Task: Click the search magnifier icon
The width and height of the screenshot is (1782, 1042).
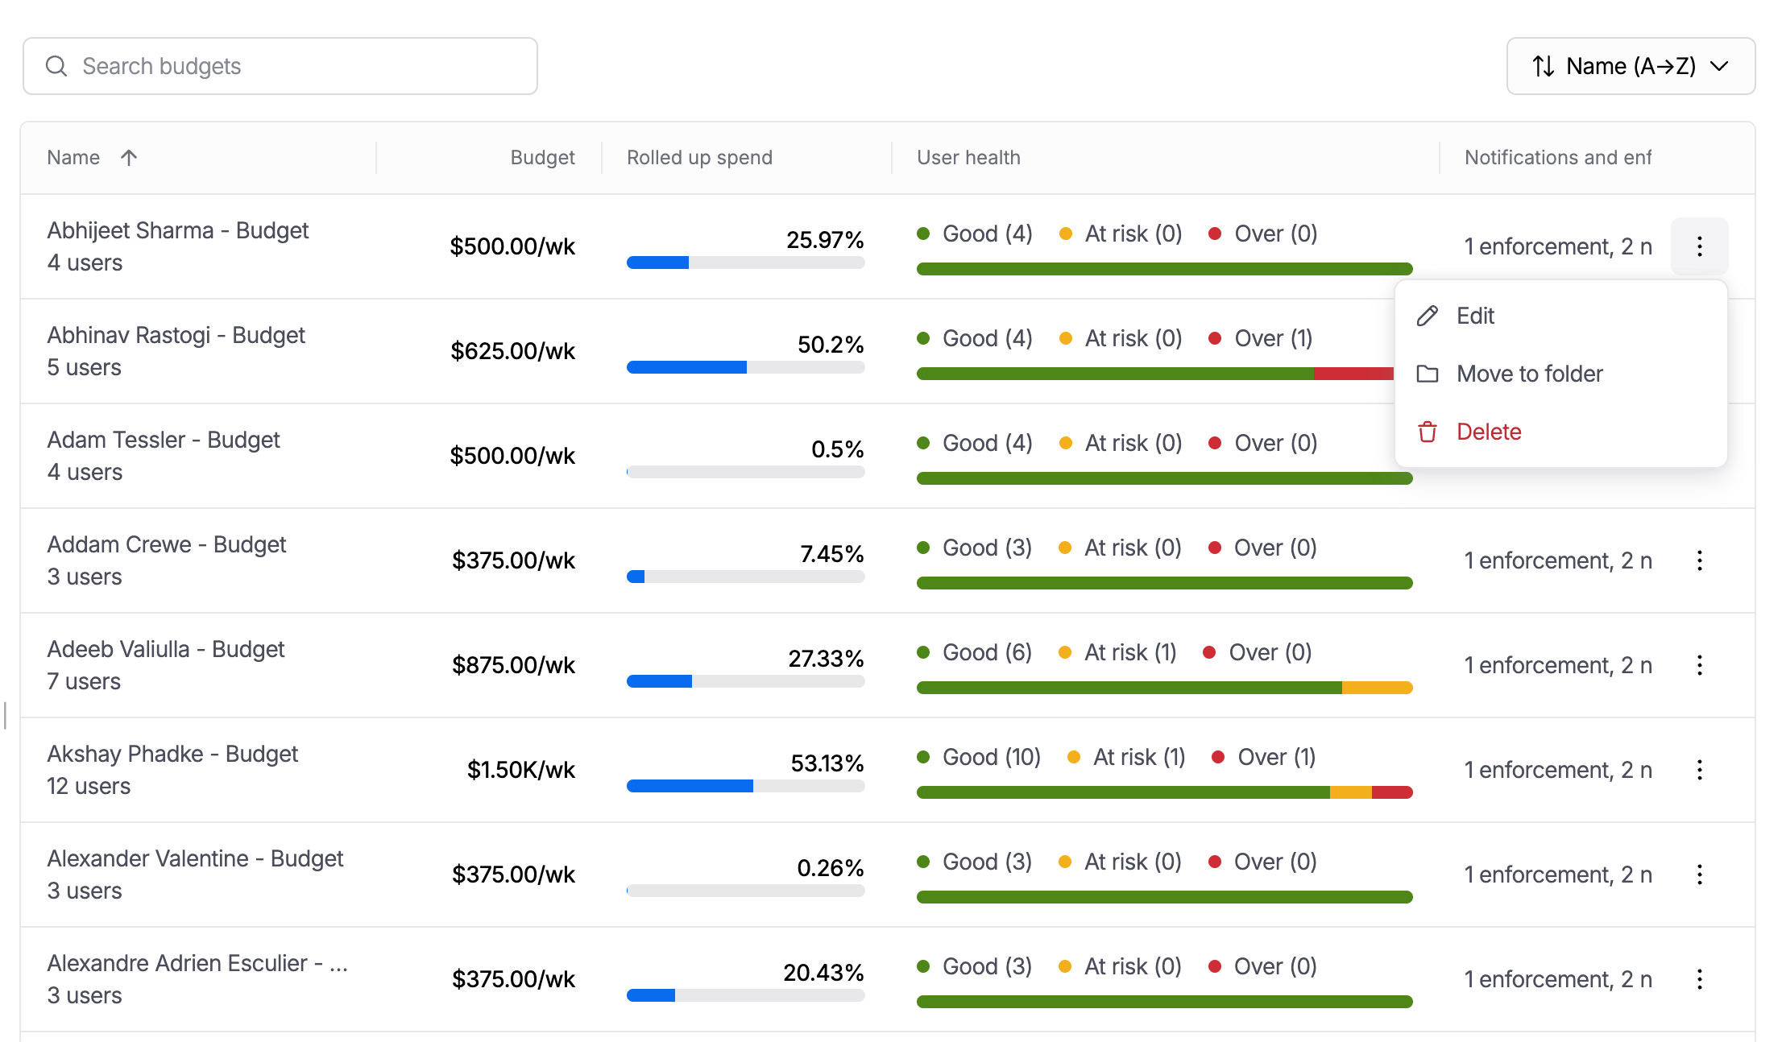Action: tap(56, 66)
